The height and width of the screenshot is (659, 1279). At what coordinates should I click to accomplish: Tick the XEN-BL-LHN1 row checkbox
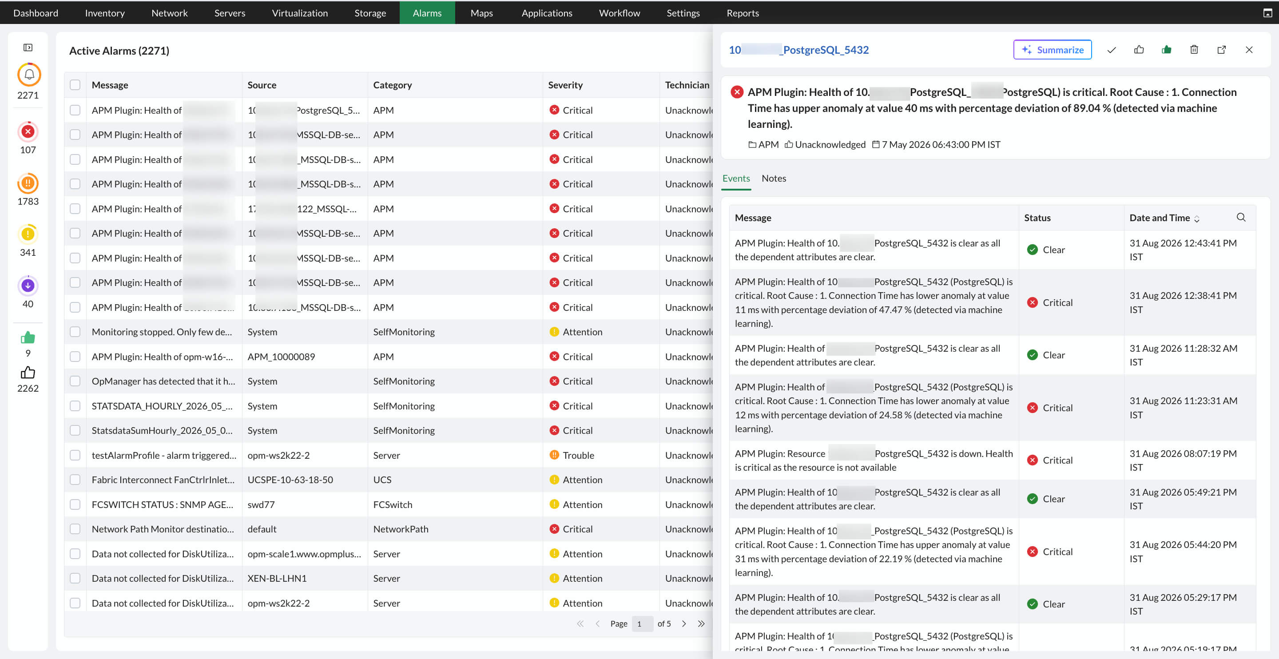(x=75, y=578)
